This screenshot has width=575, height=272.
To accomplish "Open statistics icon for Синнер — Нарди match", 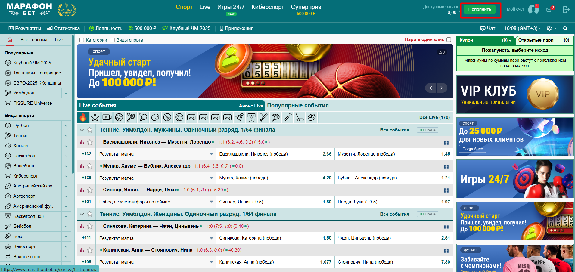I will (x=82, y=190).
